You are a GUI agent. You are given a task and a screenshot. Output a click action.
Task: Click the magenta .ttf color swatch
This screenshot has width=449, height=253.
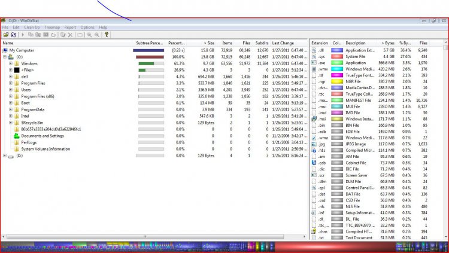pos(337,75)
